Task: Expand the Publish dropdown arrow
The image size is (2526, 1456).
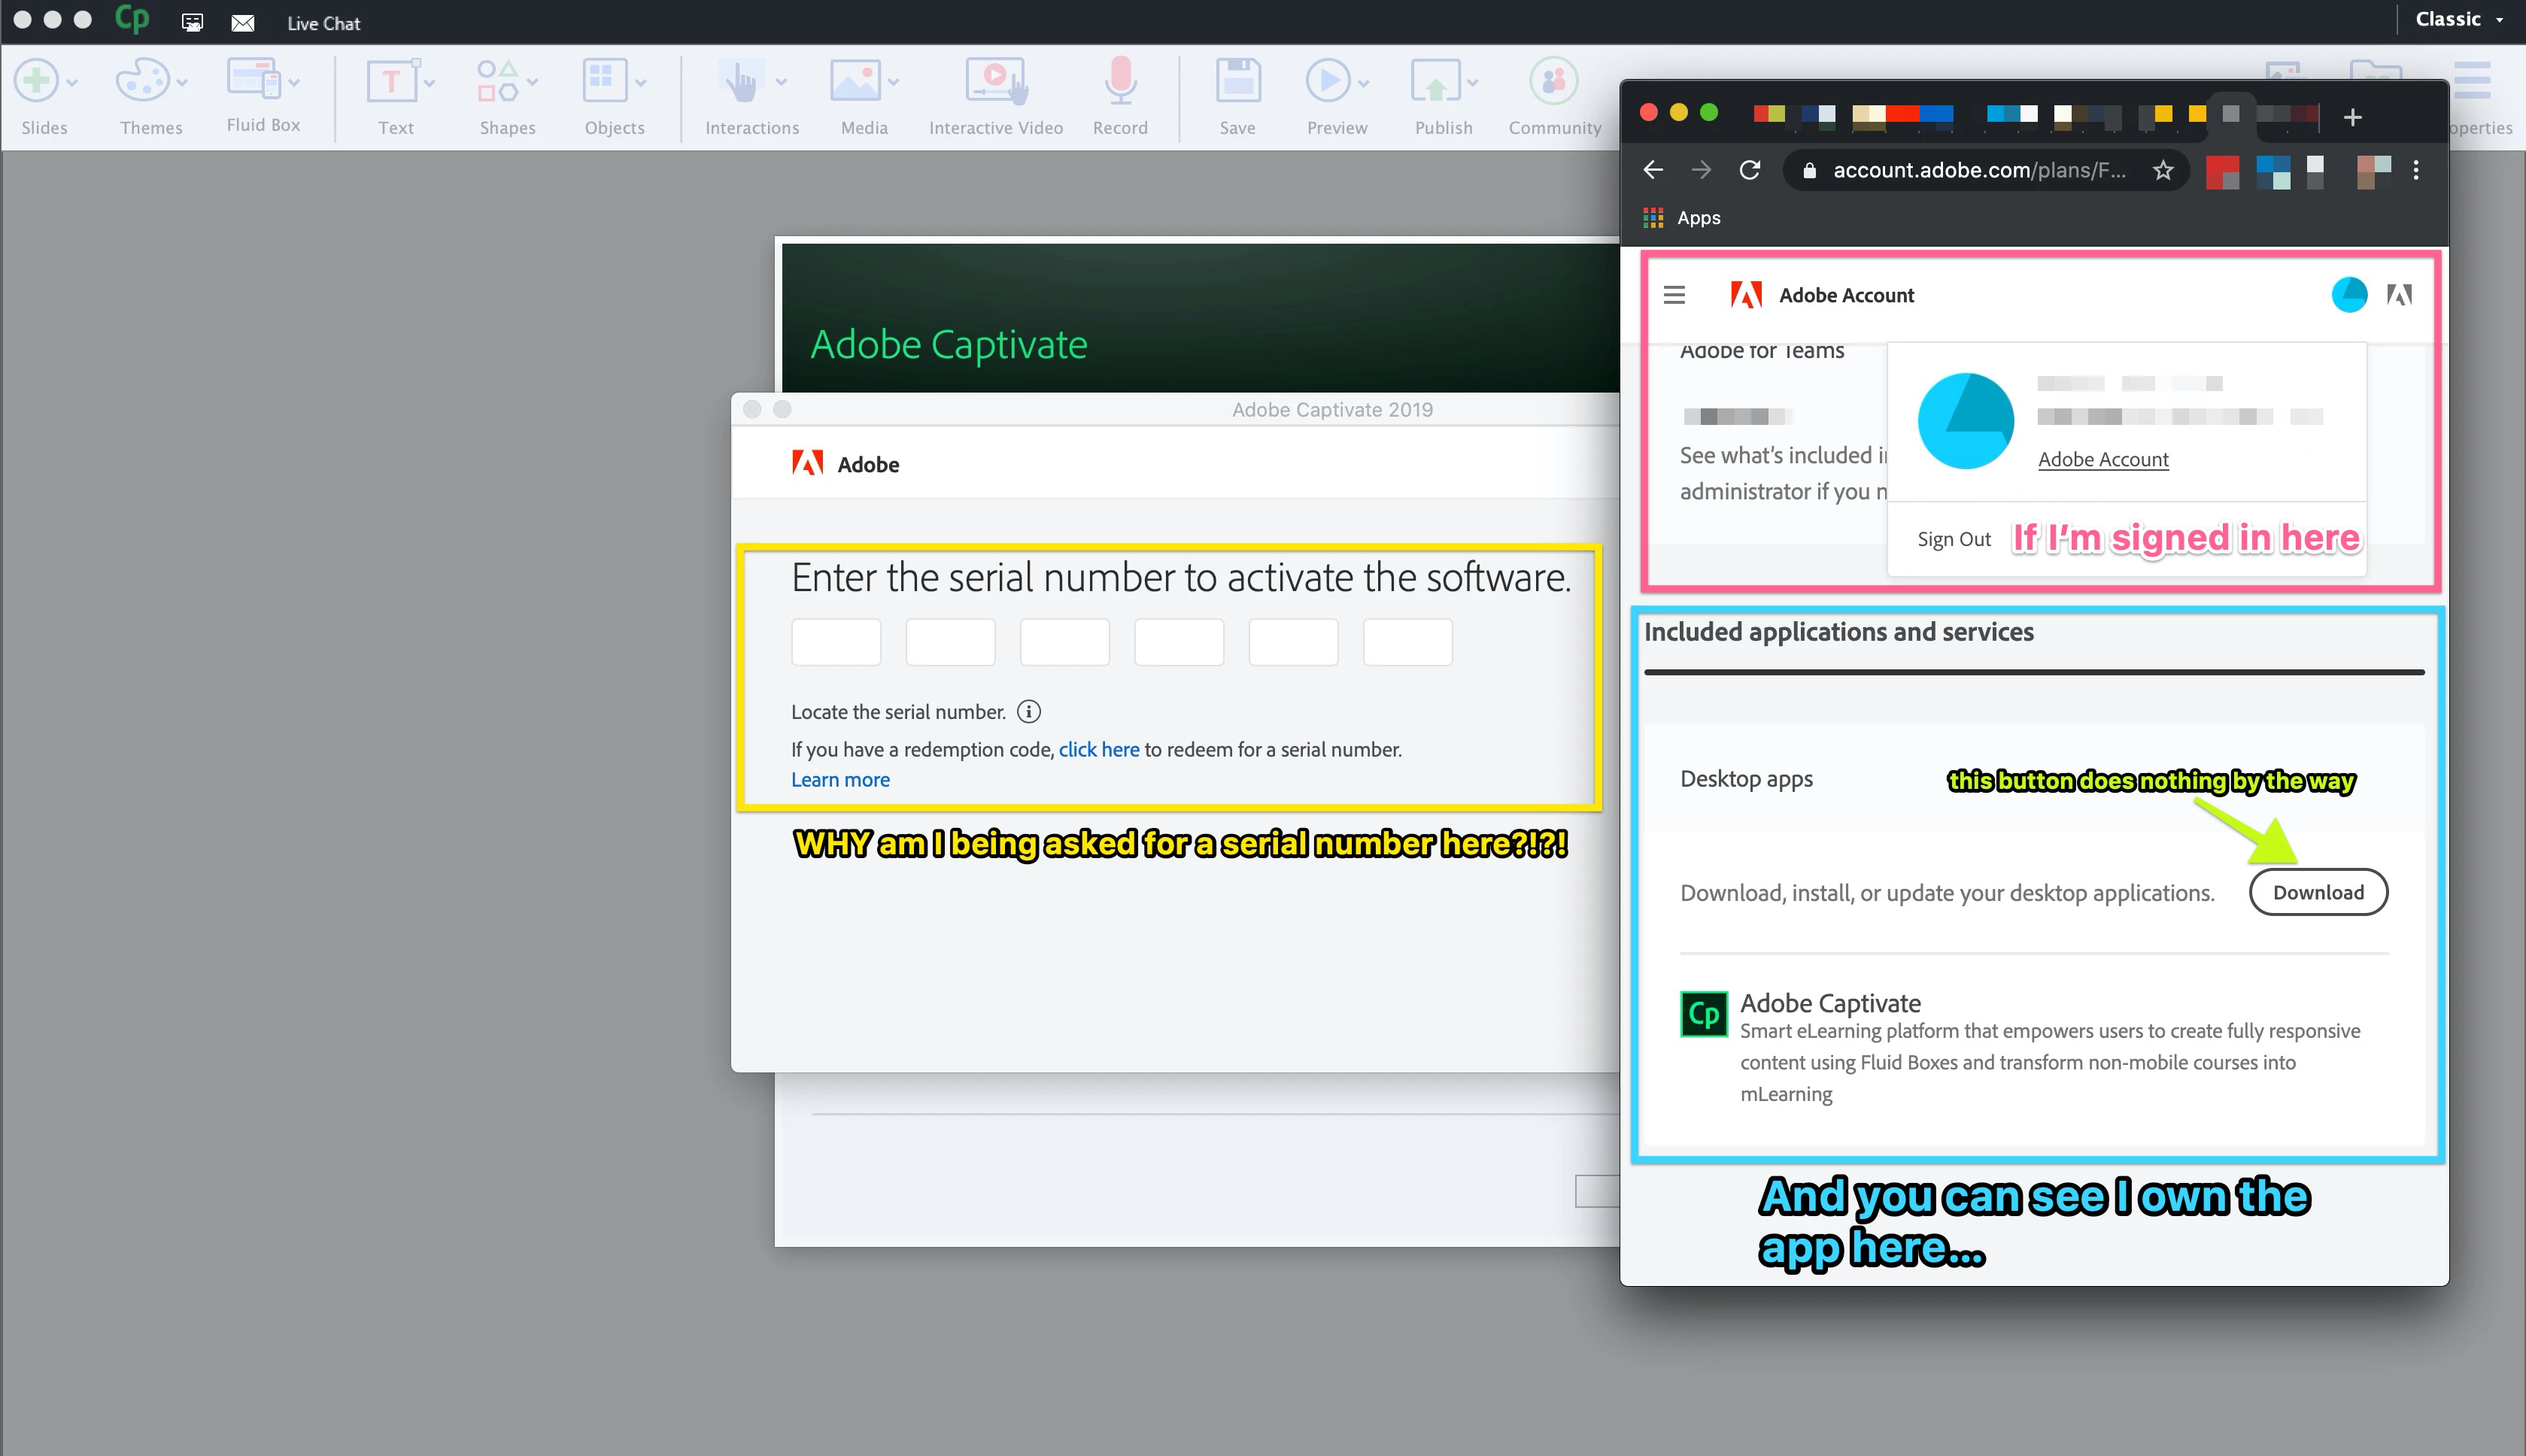Action: click(1472, 83)
